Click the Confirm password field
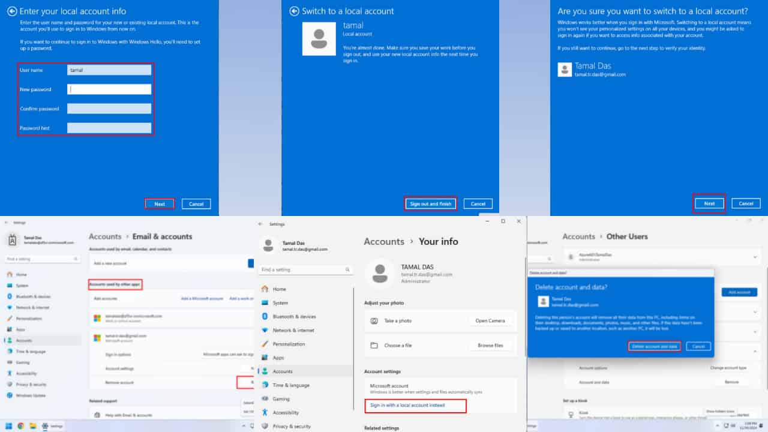 coord(109,109)
